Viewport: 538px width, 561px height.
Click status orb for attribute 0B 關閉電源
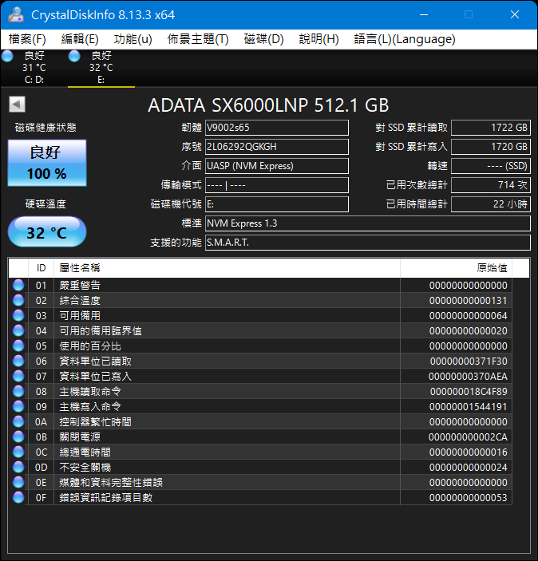[x=18, y=437]
